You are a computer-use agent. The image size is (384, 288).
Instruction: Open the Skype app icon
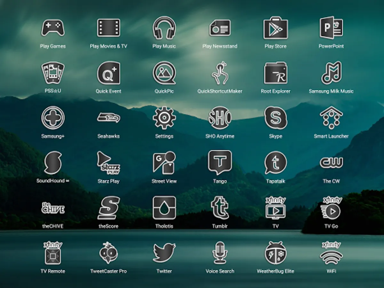click(x=276, y=118)
